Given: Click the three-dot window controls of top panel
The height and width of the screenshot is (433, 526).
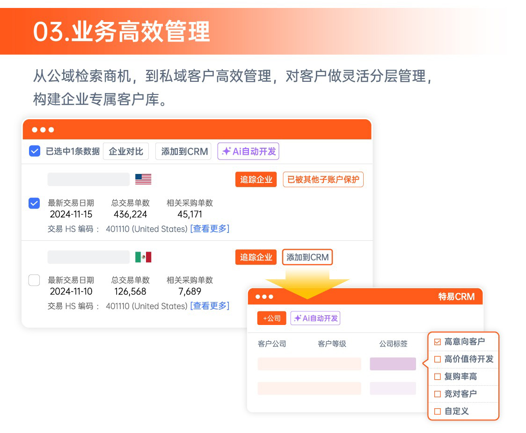Looking at the screenshot, I should (x=43, y=130).
